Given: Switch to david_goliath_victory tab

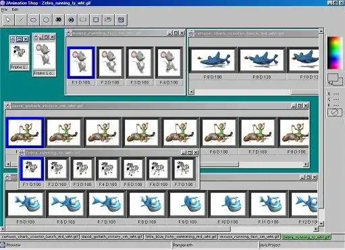Looking at the screenshot, I should click(x=111, y=237).
